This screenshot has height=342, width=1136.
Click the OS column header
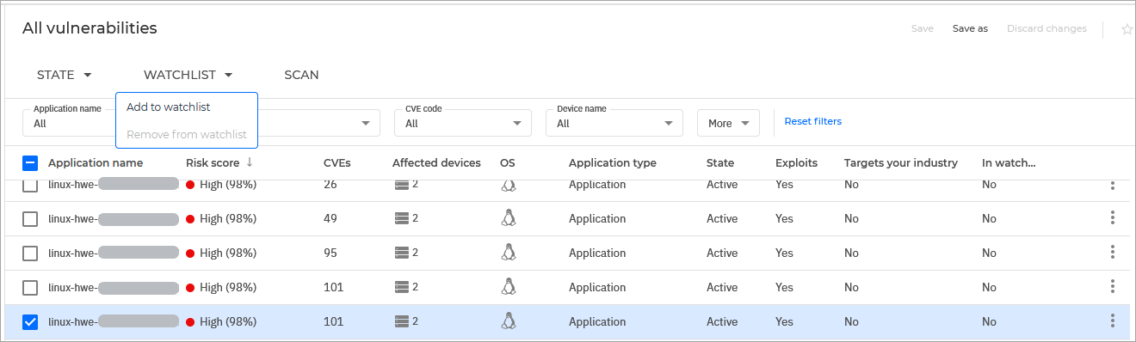[x=508, y=162]
